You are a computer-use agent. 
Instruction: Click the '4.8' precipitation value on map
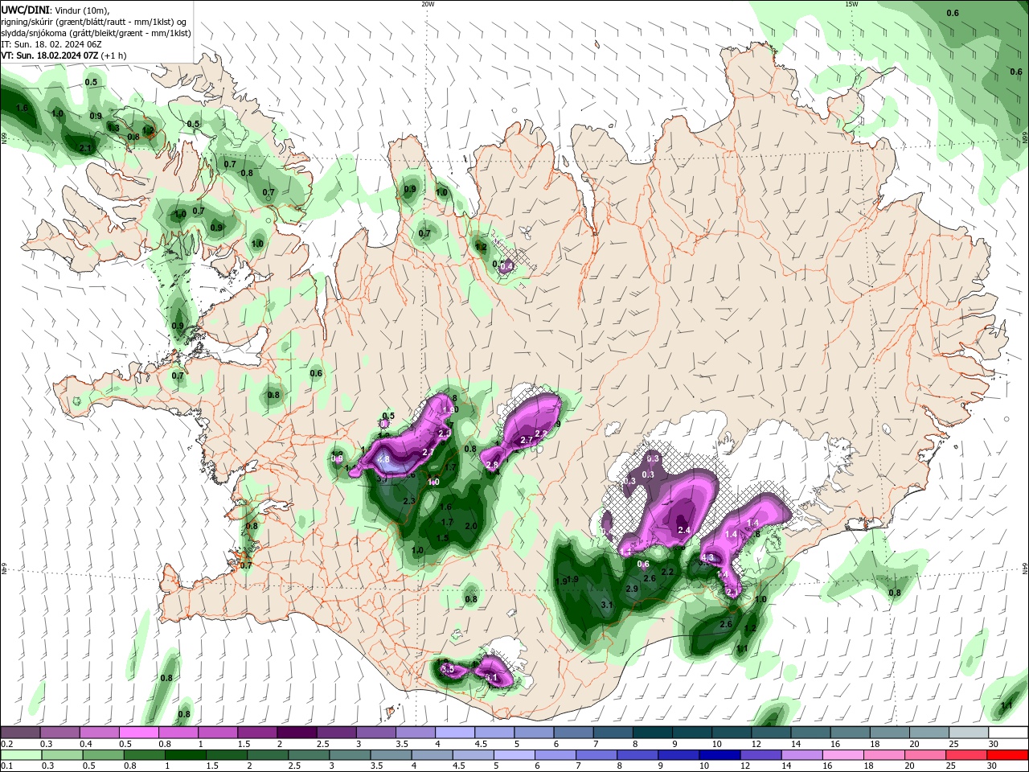383,460
